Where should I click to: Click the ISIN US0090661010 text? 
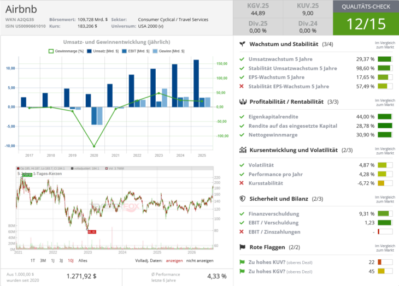point(26,26)
